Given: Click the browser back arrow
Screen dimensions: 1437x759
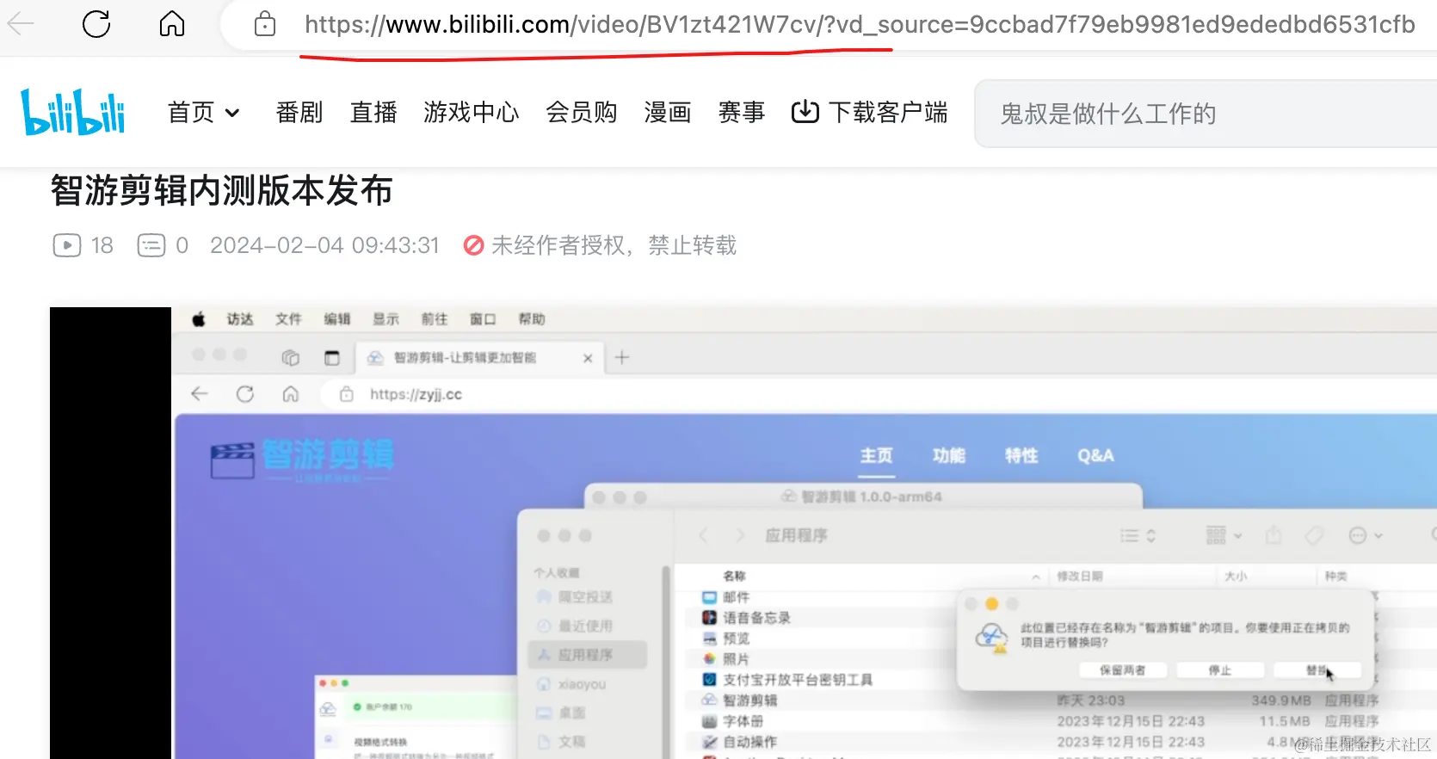Looking at the screenshot, I should 21,23.
